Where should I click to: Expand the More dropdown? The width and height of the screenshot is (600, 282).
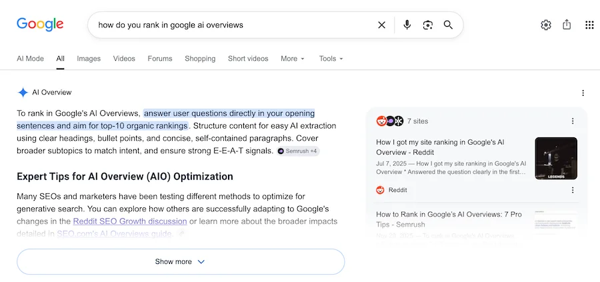pyautogui.click(x=293, y=59)
